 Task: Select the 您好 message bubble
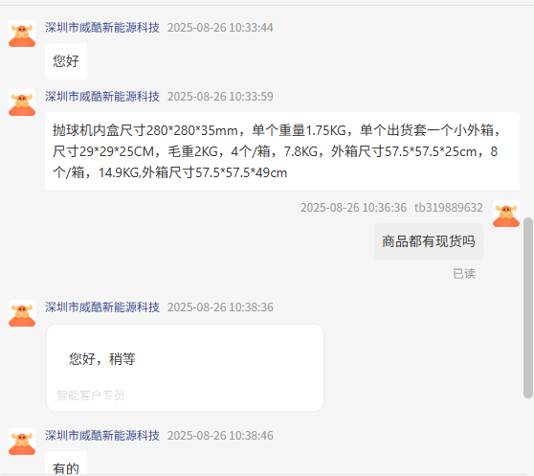point(66,61)
